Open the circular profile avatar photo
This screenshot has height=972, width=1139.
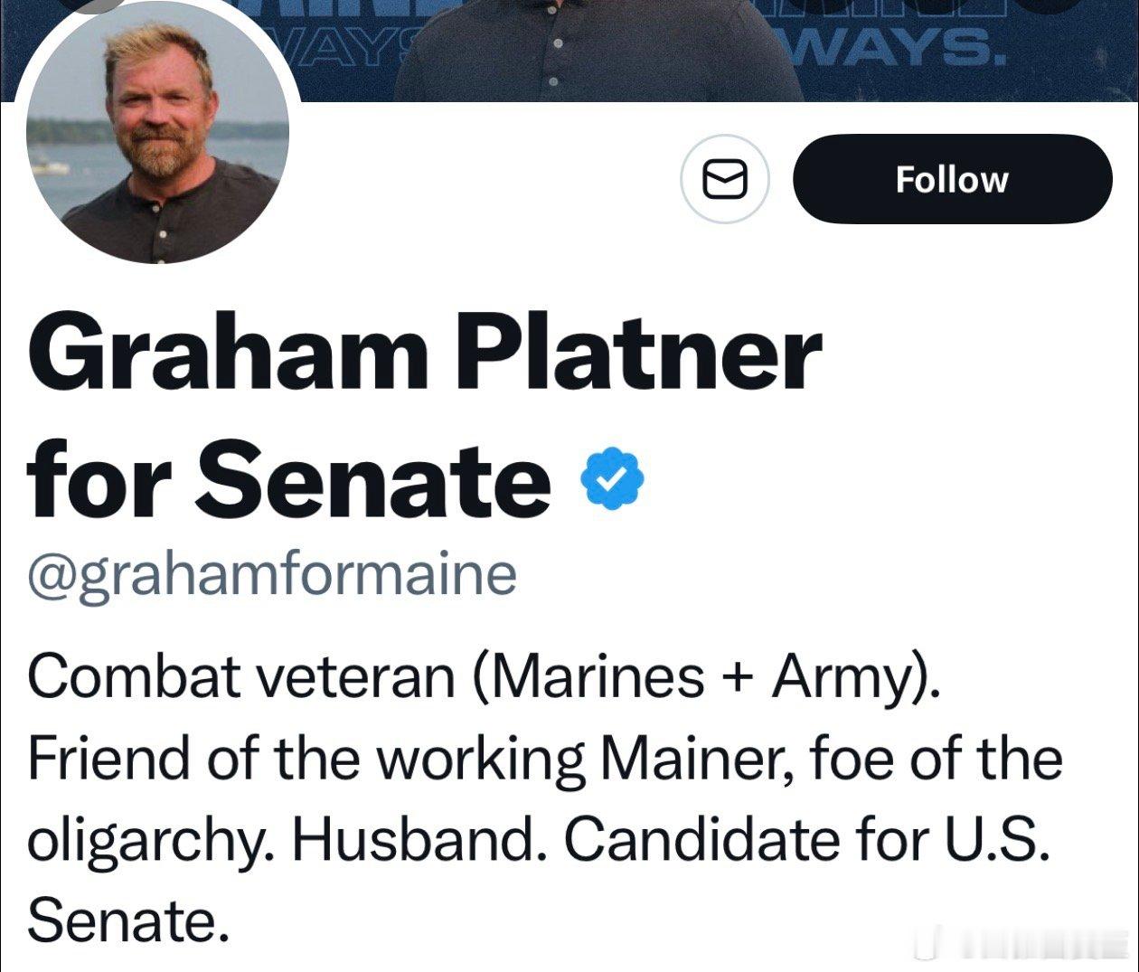click(158, 137)
